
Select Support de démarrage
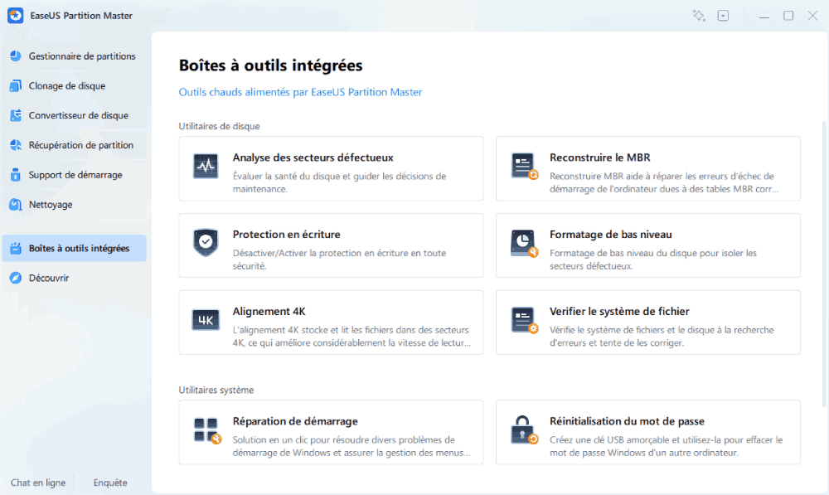pos(74,174)
